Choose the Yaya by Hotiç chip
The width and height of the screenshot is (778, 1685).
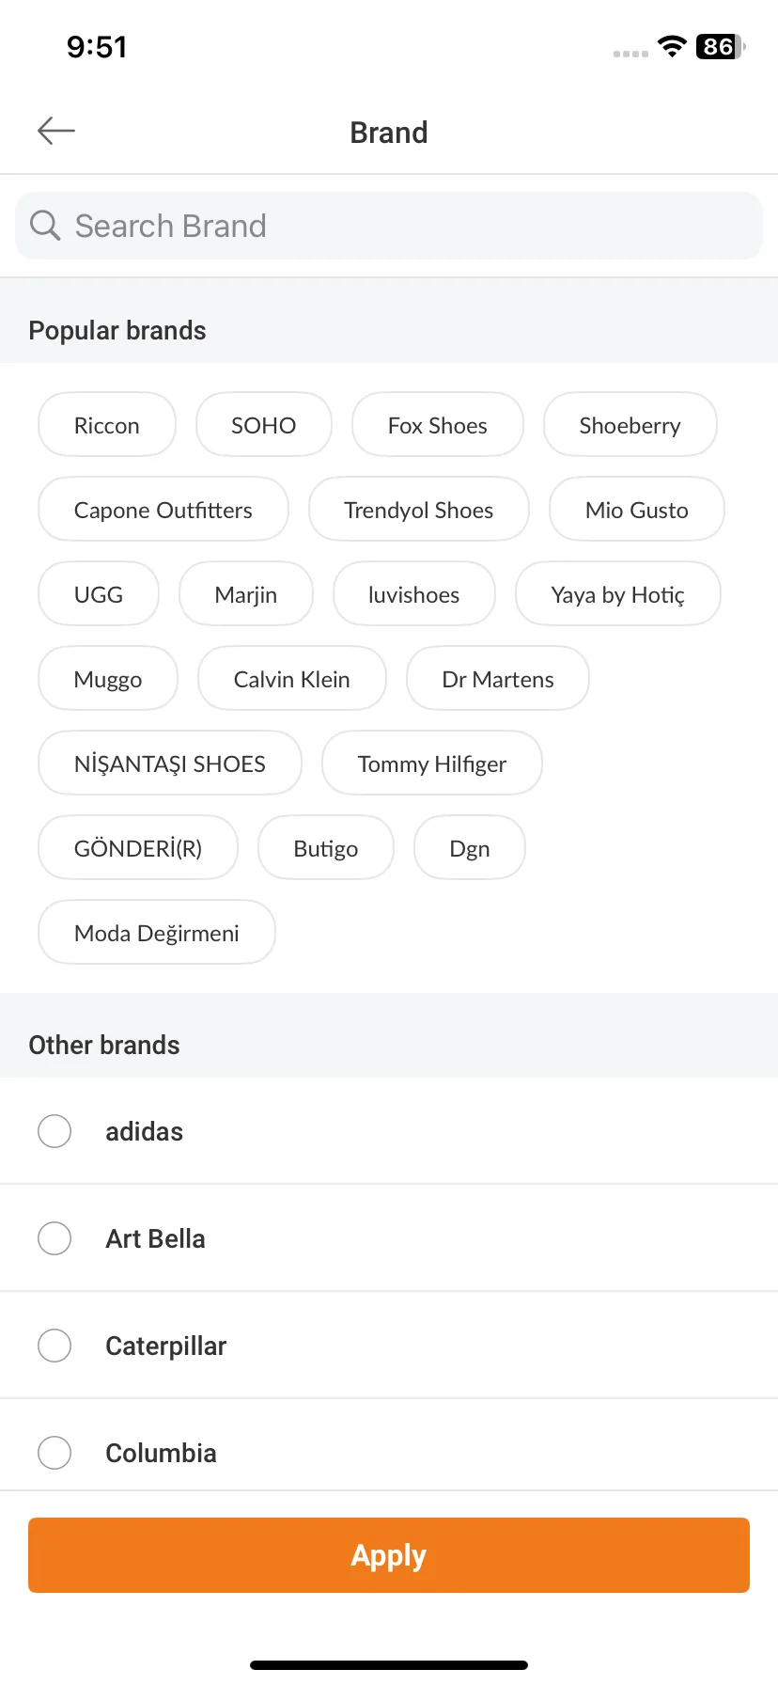coord(617,594)
